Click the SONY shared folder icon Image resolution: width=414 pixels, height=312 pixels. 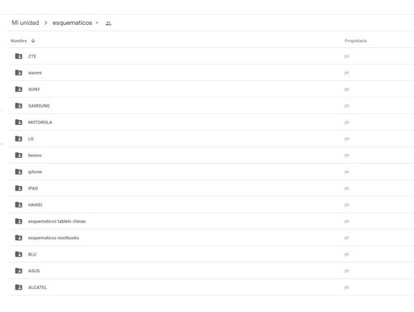[18, 89]
